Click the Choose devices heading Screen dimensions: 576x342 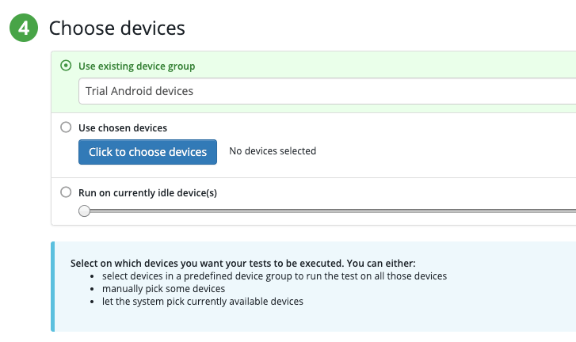click(117, 28)
